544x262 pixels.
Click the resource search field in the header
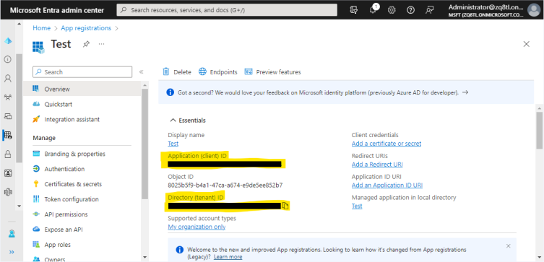[227, 10]
